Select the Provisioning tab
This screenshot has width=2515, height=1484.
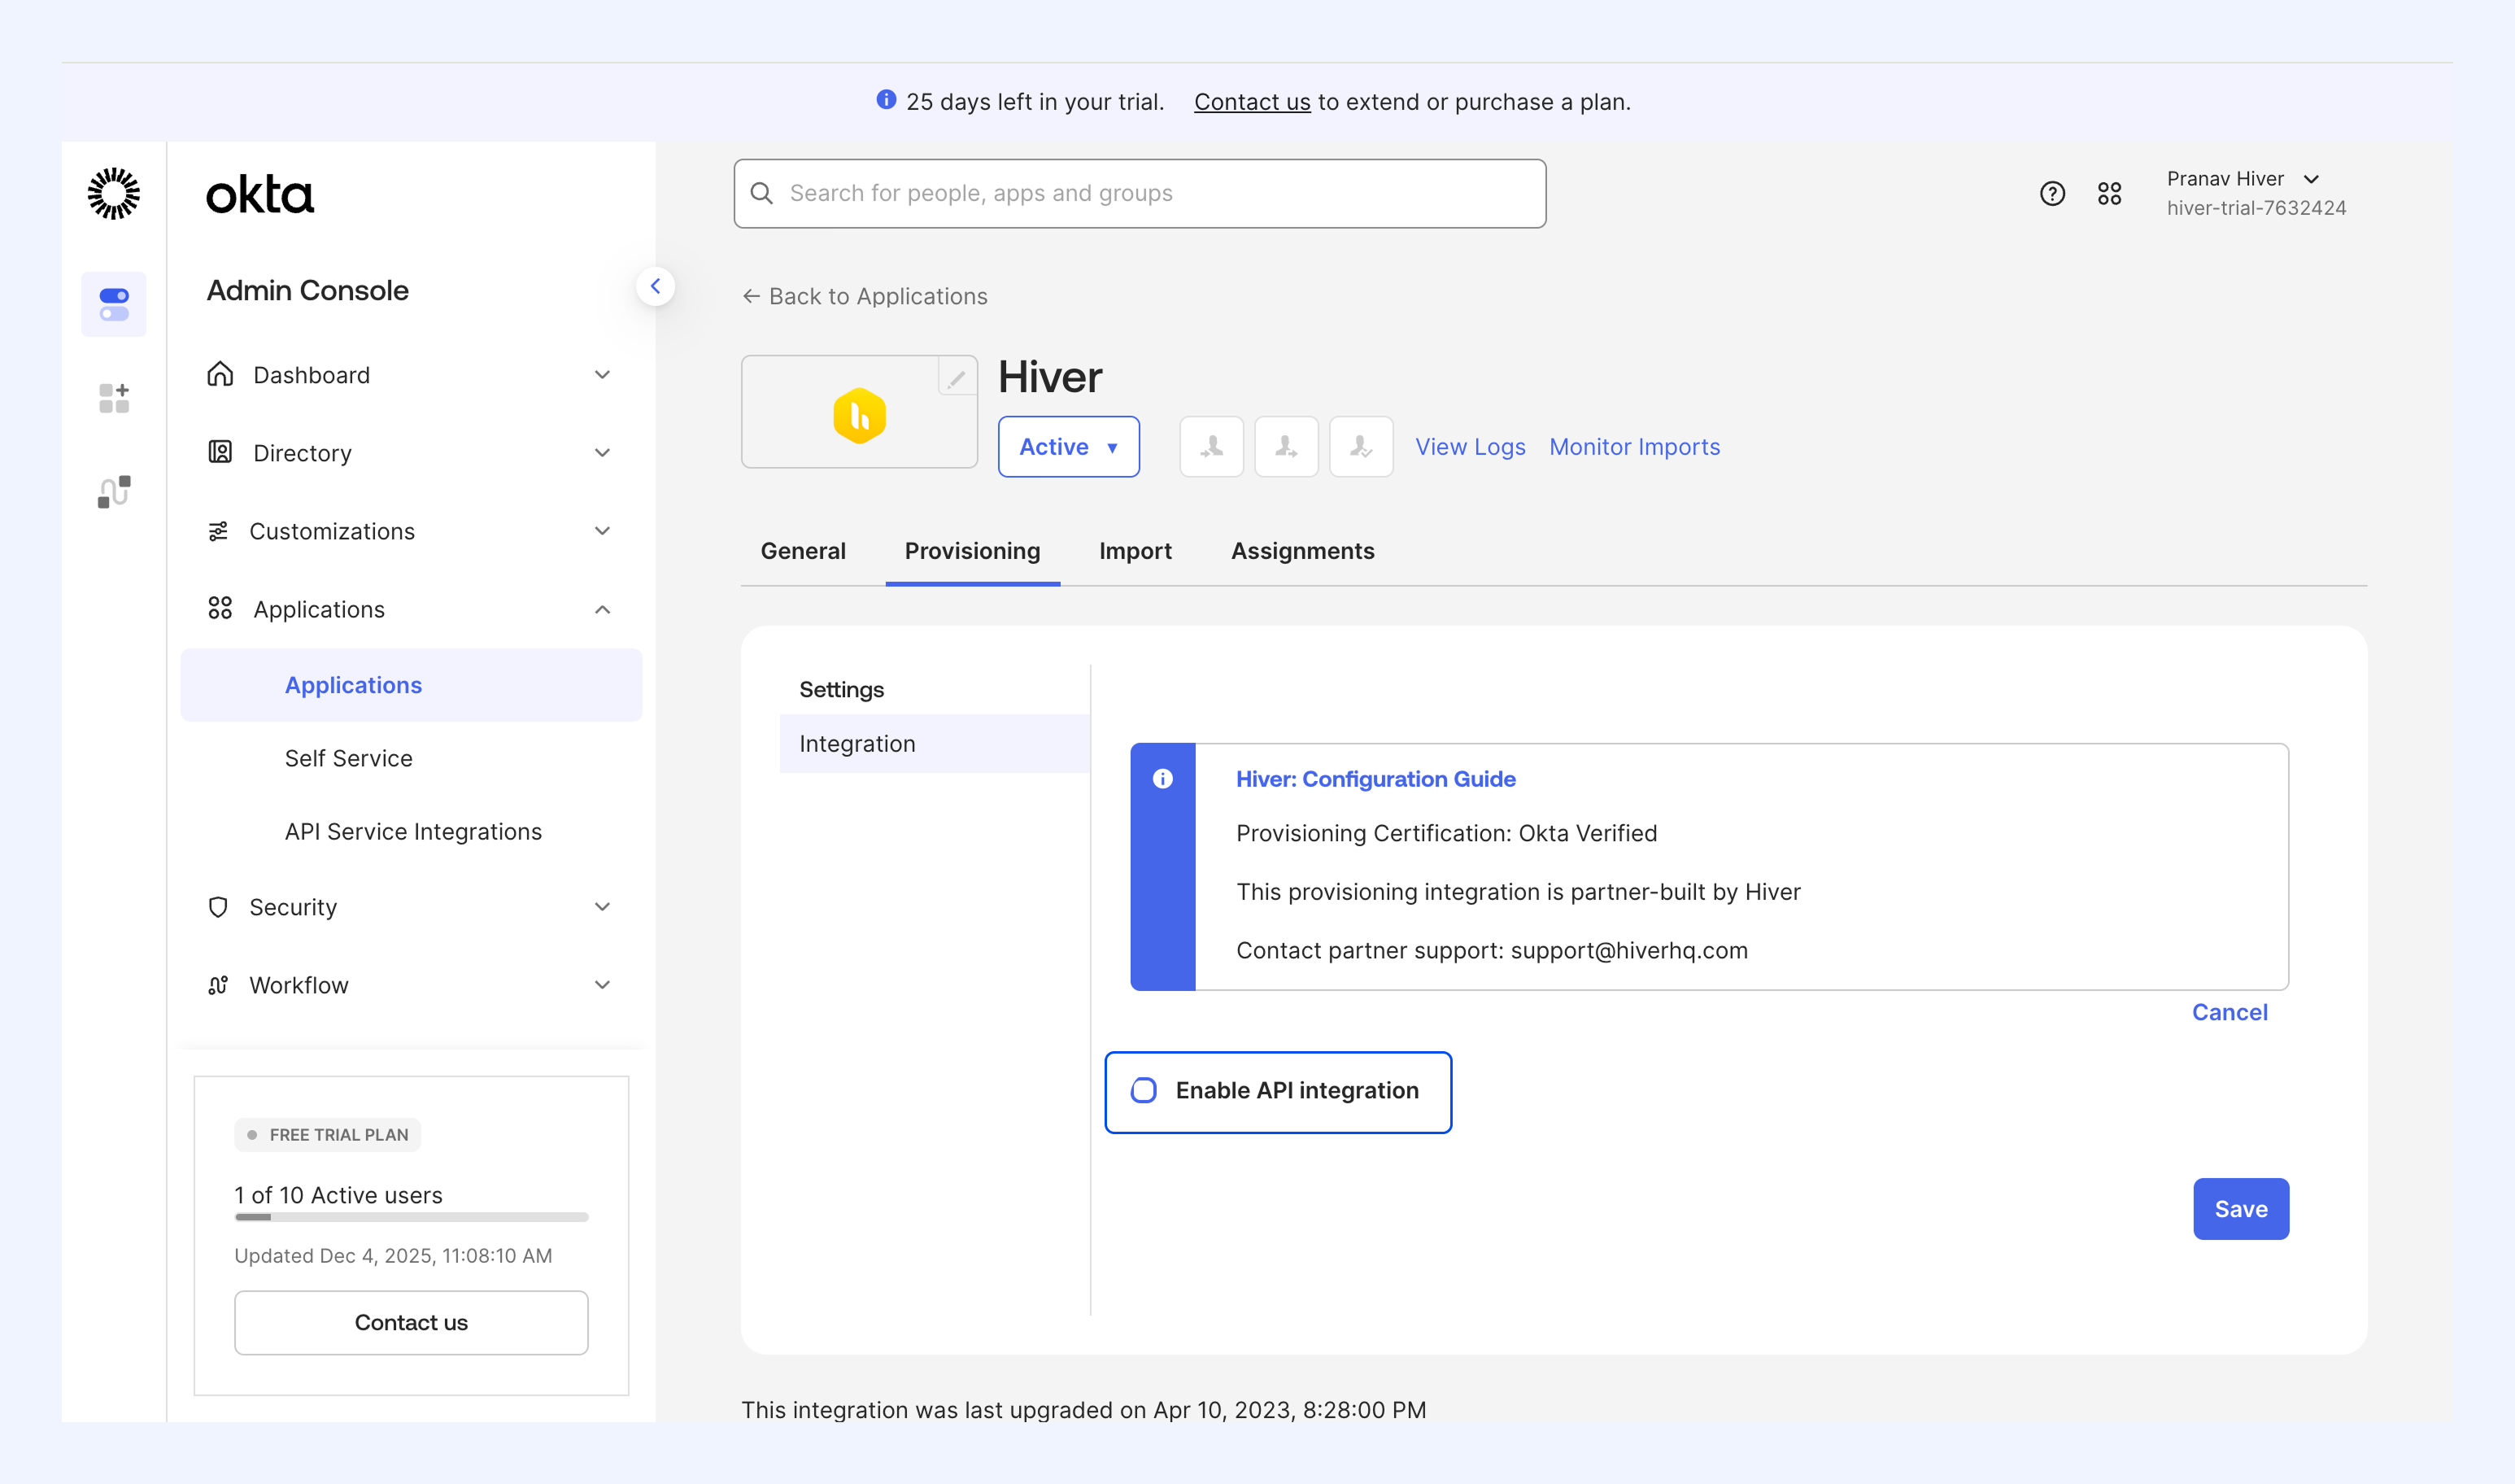click(973, 551)
